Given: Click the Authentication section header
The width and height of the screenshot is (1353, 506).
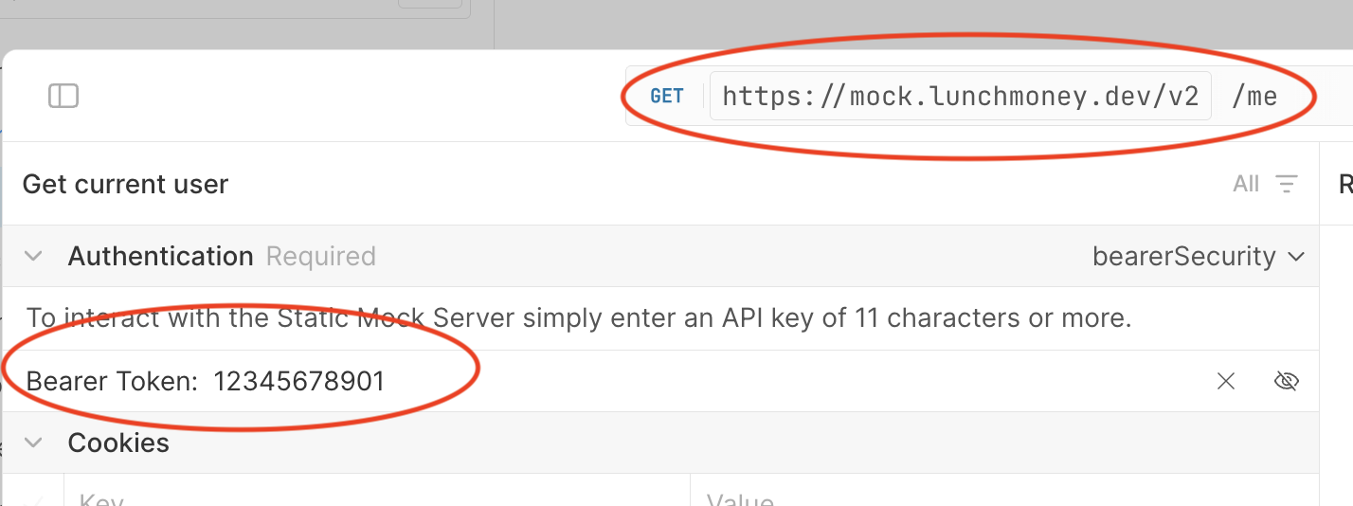Looking at the screenshot, I should [x=660, y=256].
